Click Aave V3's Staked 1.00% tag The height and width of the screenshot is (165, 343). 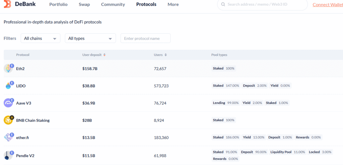tap(277, 103)
